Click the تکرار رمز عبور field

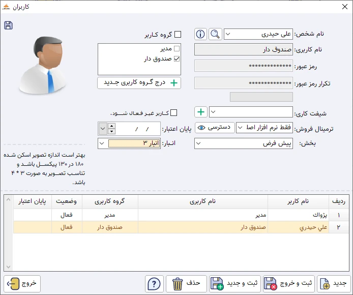[x=244, y=83]
